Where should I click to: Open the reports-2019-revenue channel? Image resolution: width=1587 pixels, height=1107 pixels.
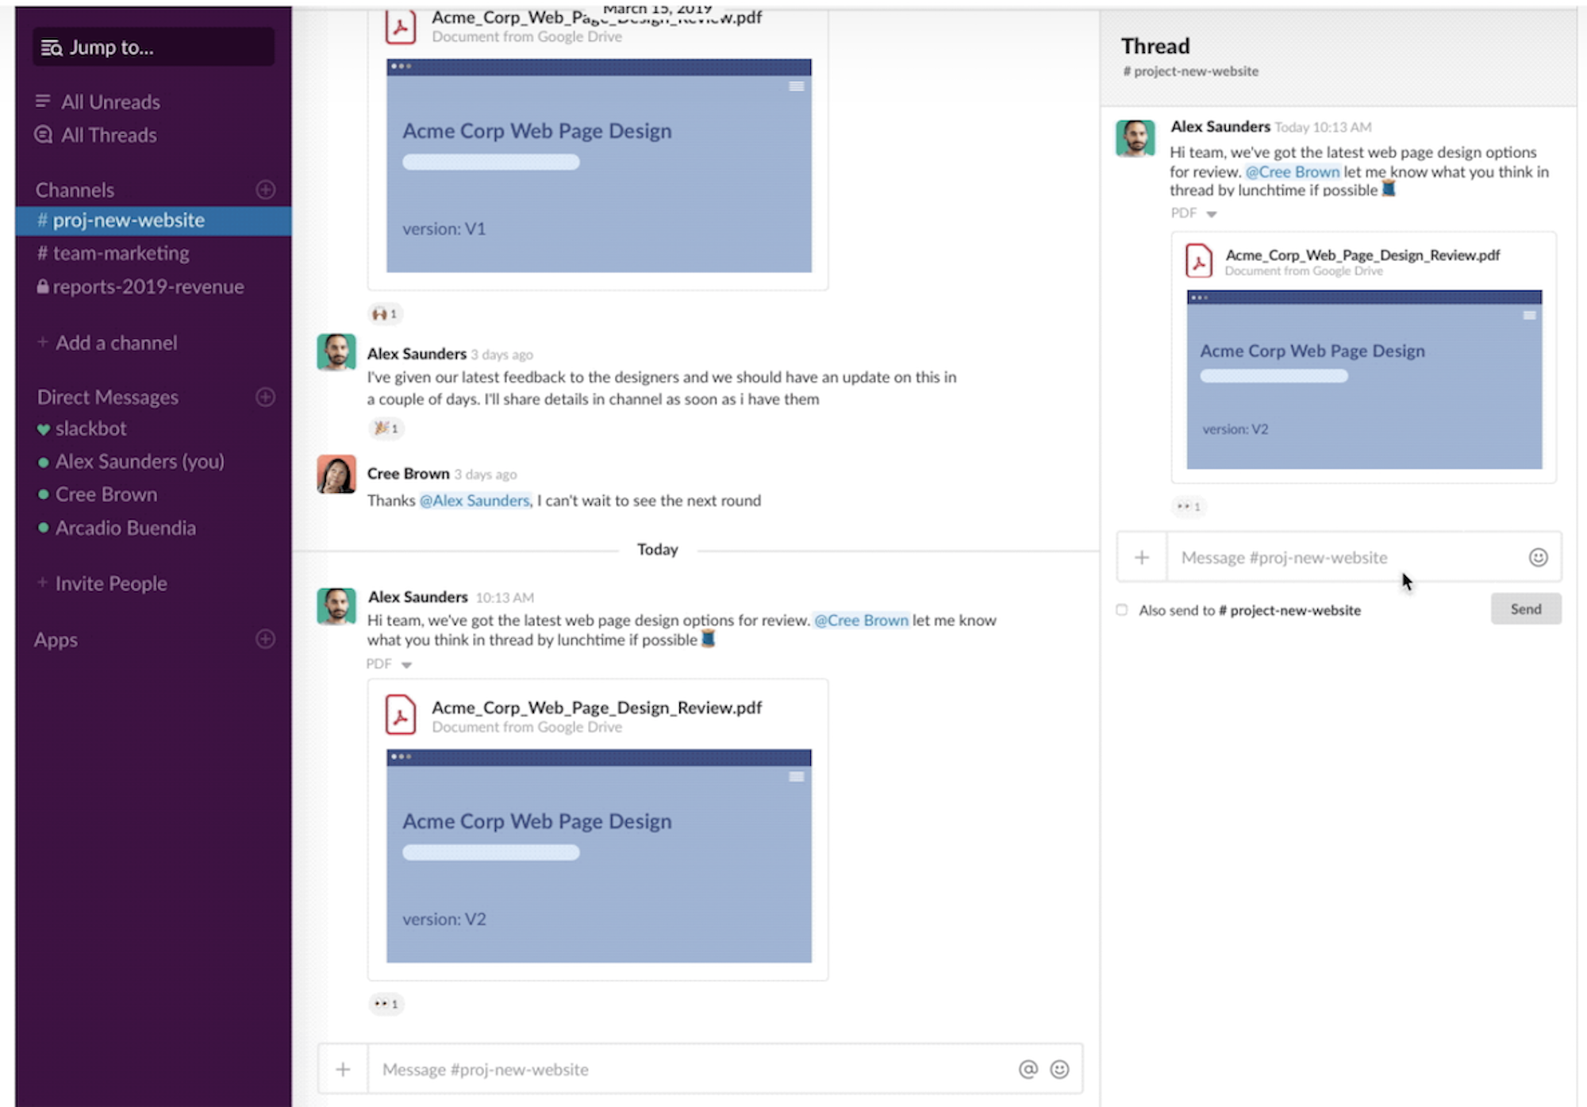click(146, 286)
